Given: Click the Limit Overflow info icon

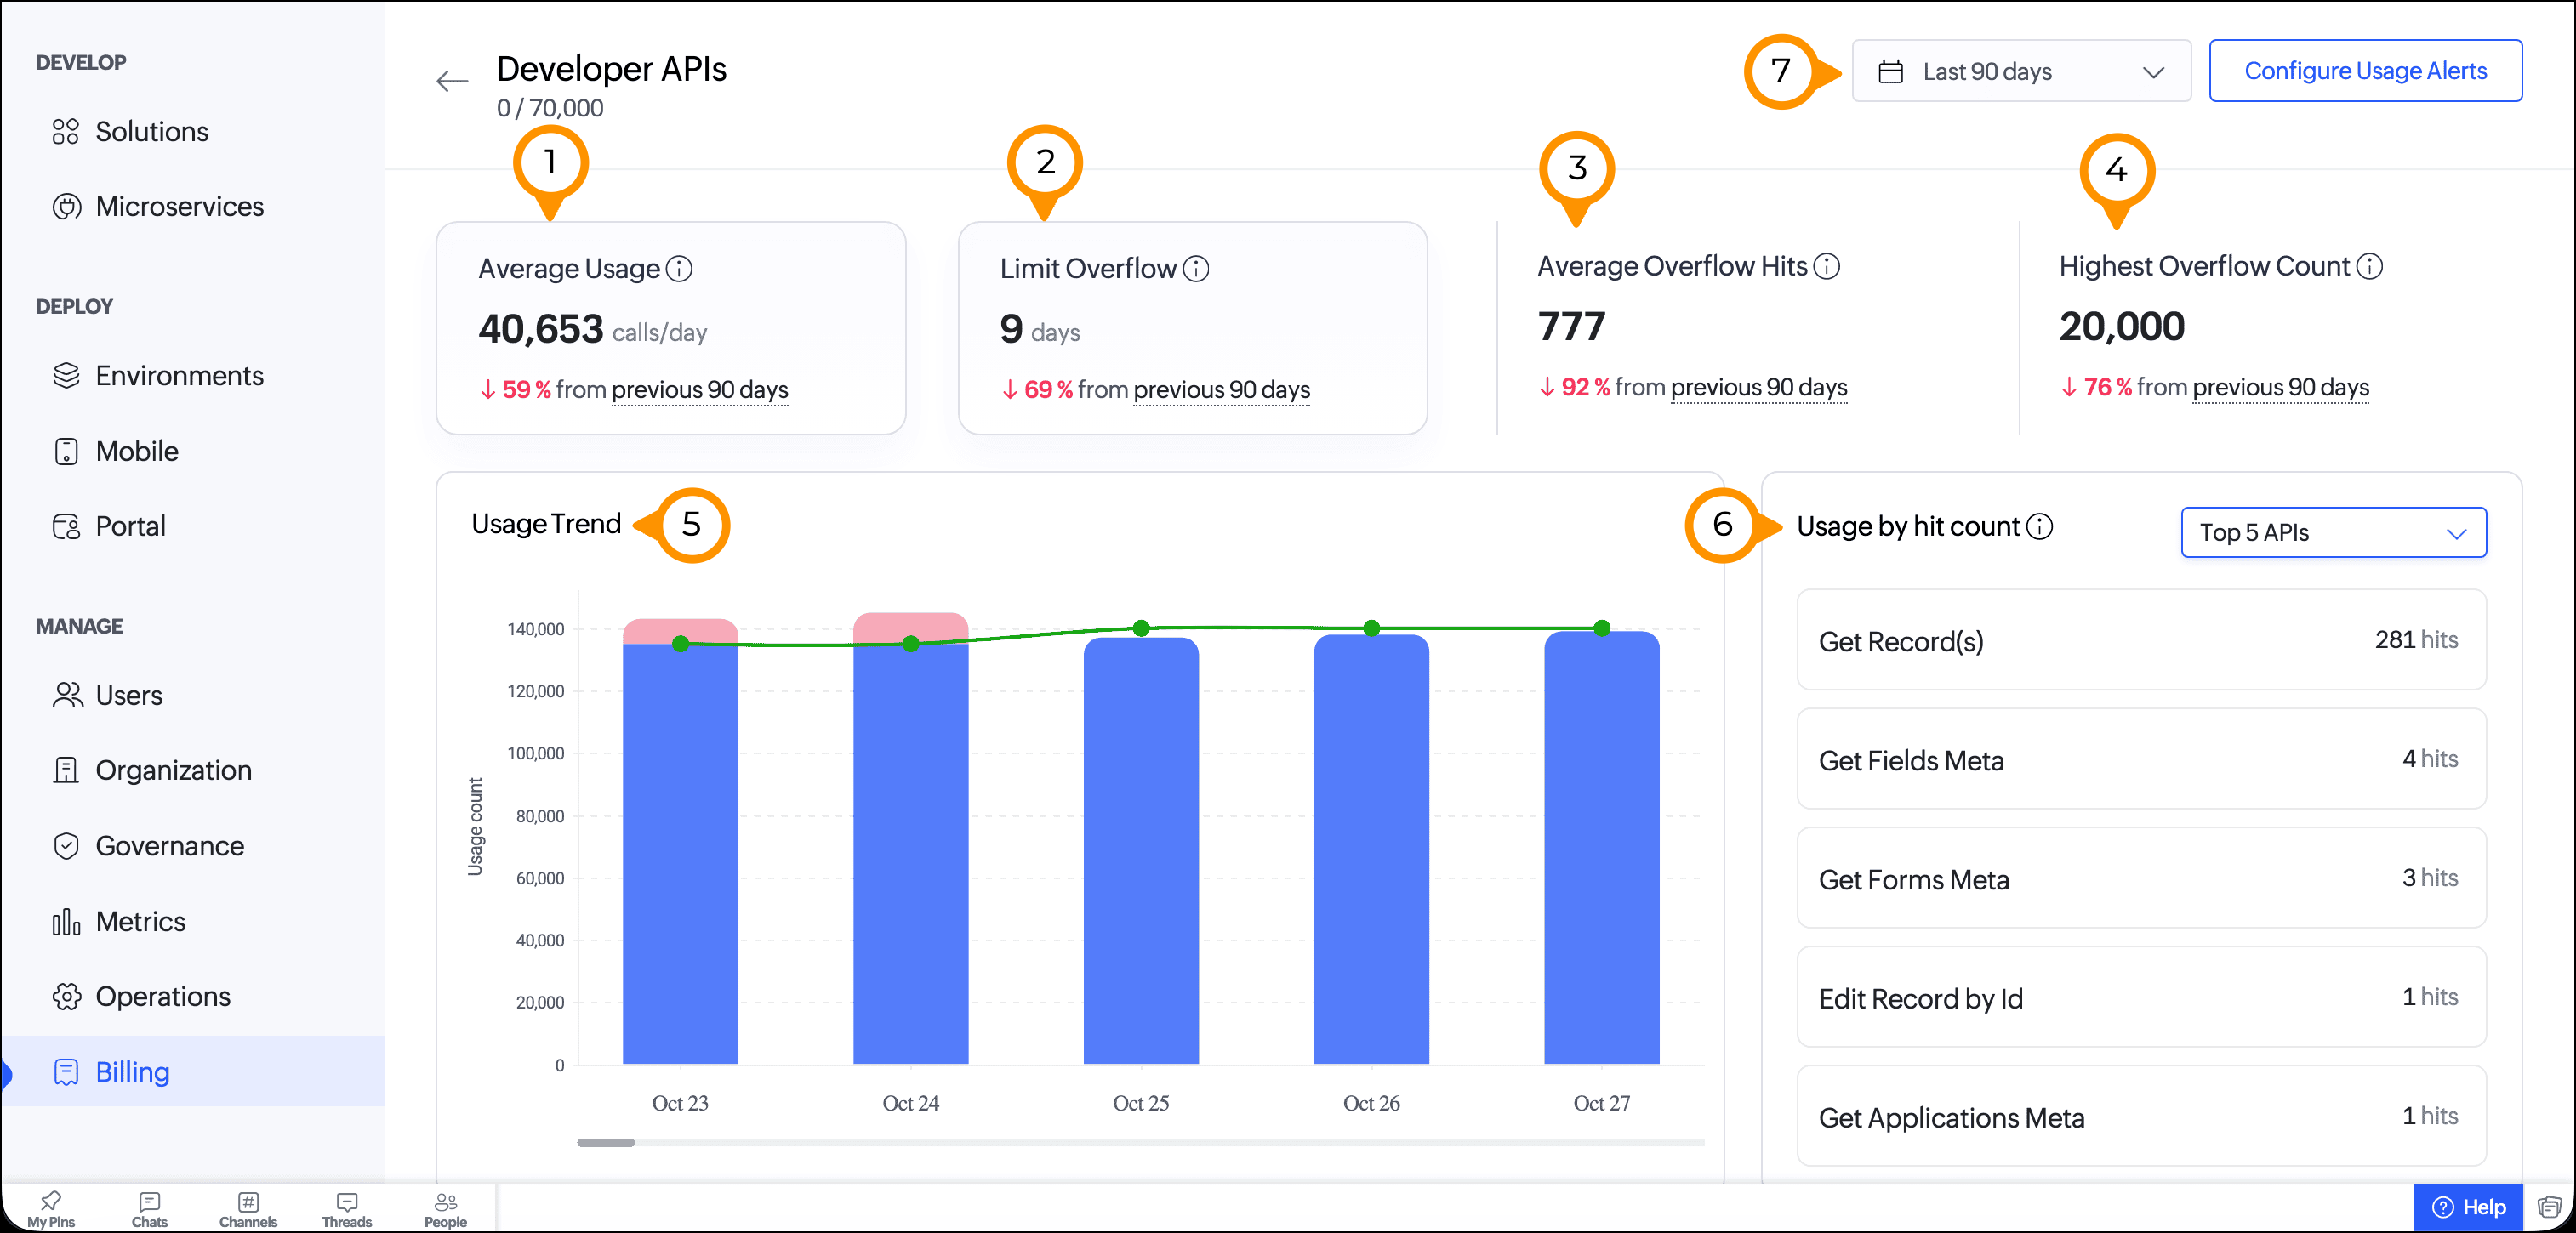Looking at the screenshot, I should [x=1196, y=269].
